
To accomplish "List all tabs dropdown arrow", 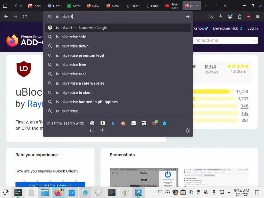I will tap(225, 6).
